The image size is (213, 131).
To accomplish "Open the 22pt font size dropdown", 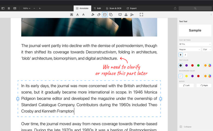I will click(207, 49).
